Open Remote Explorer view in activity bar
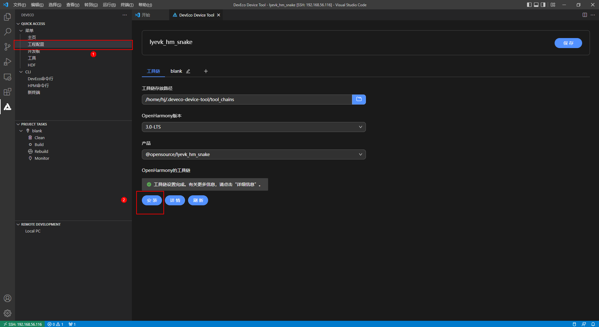Screen dimensions: 599x327 point(7,77)
